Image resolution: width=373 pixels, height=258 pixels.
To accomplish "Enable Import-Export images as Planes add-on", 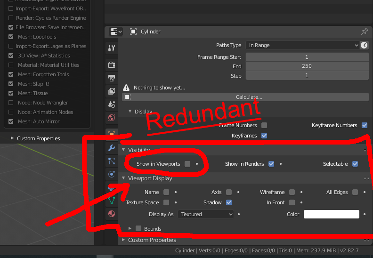I will click(11, 46).
